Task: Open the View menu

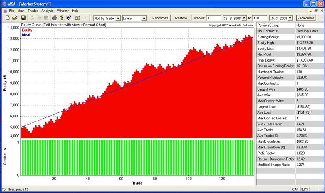Action: tap(21, 11)
